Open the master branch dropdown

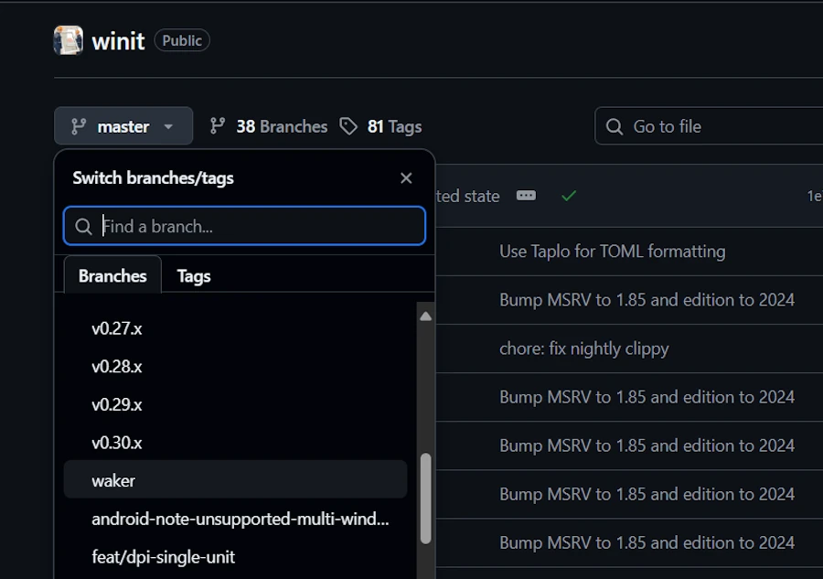coord(123,126)
